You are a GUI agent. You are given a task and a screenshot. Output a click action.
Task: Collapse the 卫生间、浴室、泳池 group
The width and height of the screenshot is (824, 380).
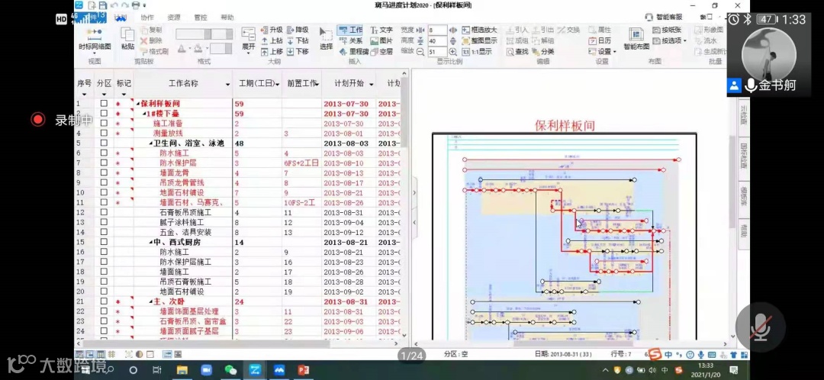tap(151, 143)
